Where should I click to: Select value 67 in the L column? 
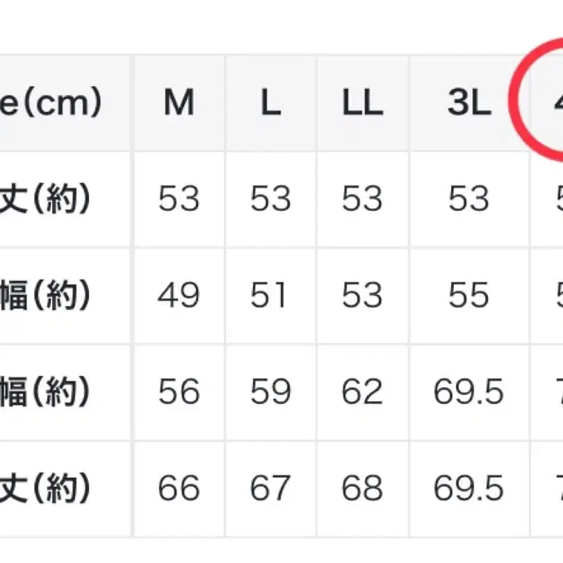click(x=270, y=489)
